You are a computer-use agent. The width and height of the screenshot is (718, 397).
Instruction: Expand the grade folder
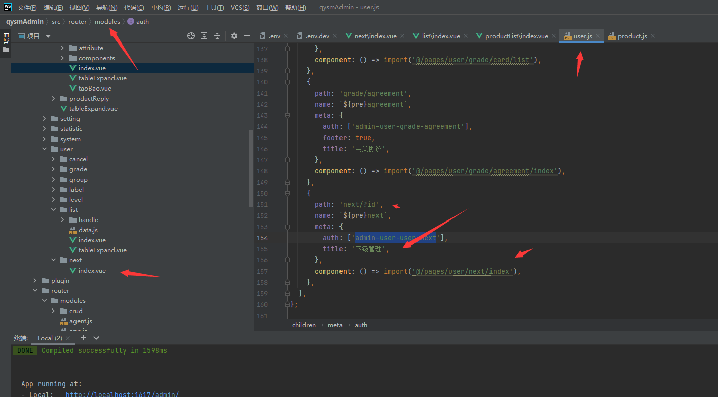click(x=54, y=169)
